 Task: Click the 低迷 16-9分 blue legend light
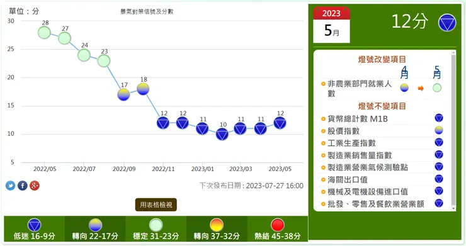pos(34,225)
